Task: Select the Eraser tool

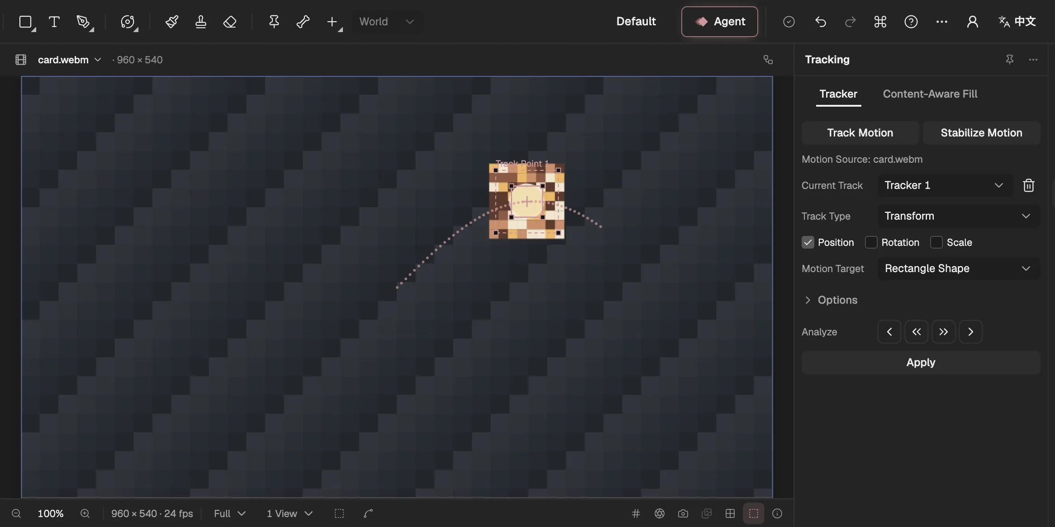Action: point(230,22)
